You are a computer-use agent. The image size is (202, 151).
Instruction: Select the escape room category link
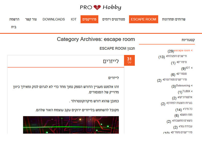tap(182, 51)
